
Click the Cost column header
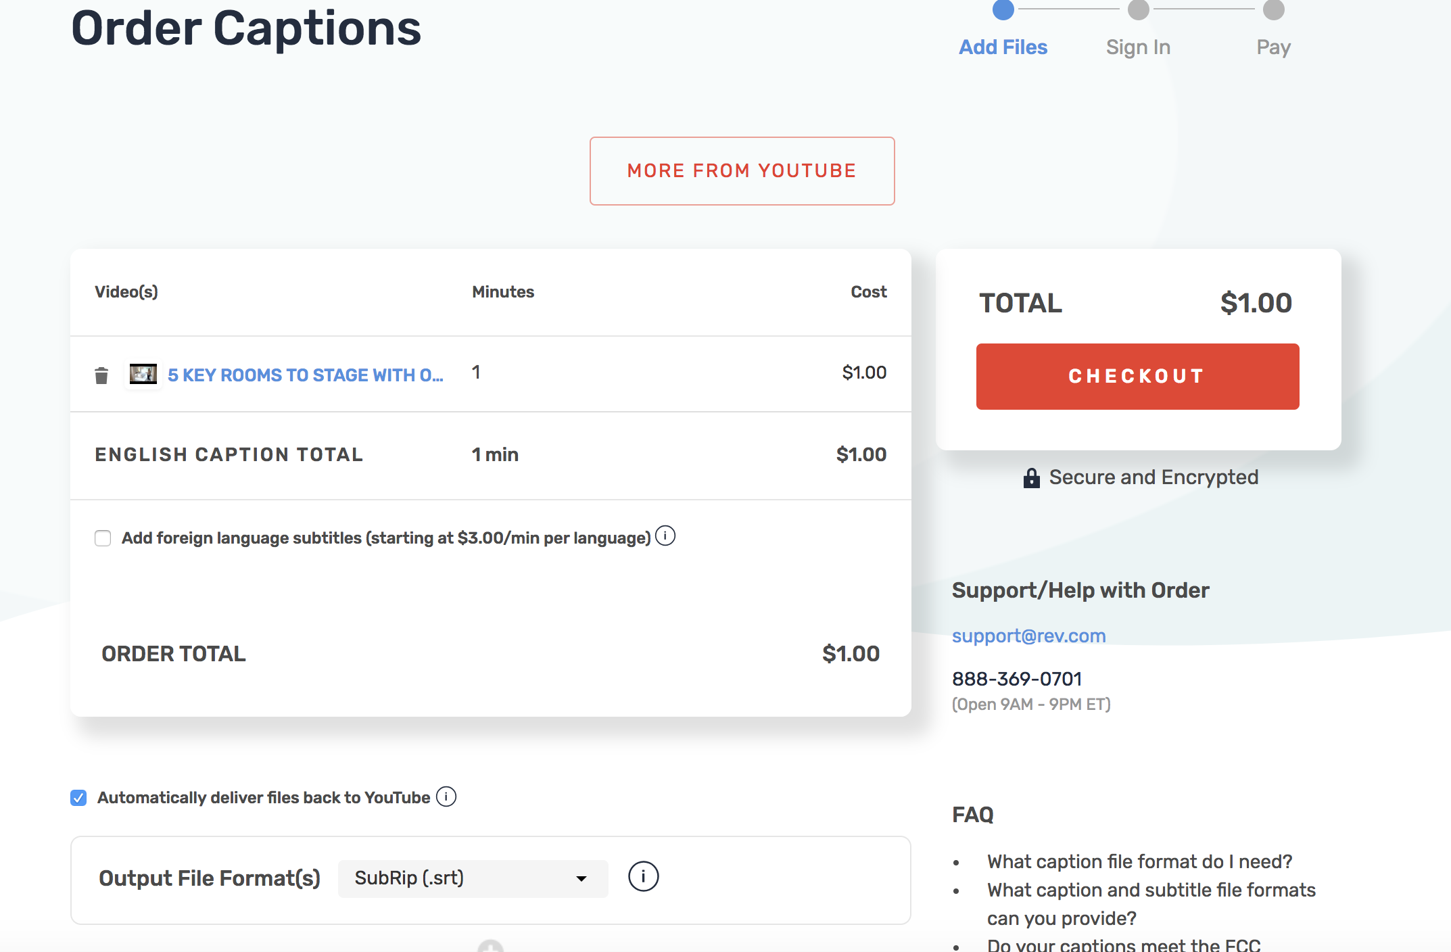pyautogui.click(x=868, y=292)
